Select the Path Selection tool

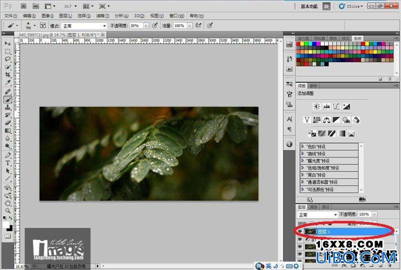pyautogui.click(x=8, y=171)
